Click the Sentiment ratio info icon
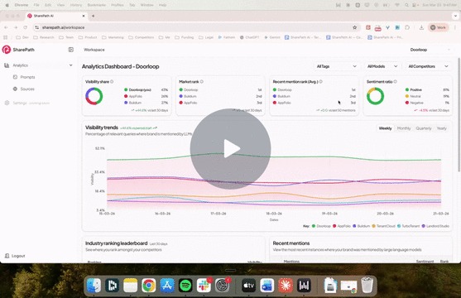This screenshot has height=298, width=461. [395, 81]
